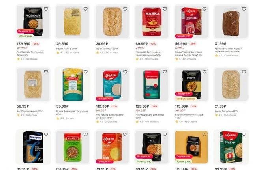Like the Манка Шебекинская product
Viewport: 259px width, 170px height.
pyautogui.click(x=165, y=9)
